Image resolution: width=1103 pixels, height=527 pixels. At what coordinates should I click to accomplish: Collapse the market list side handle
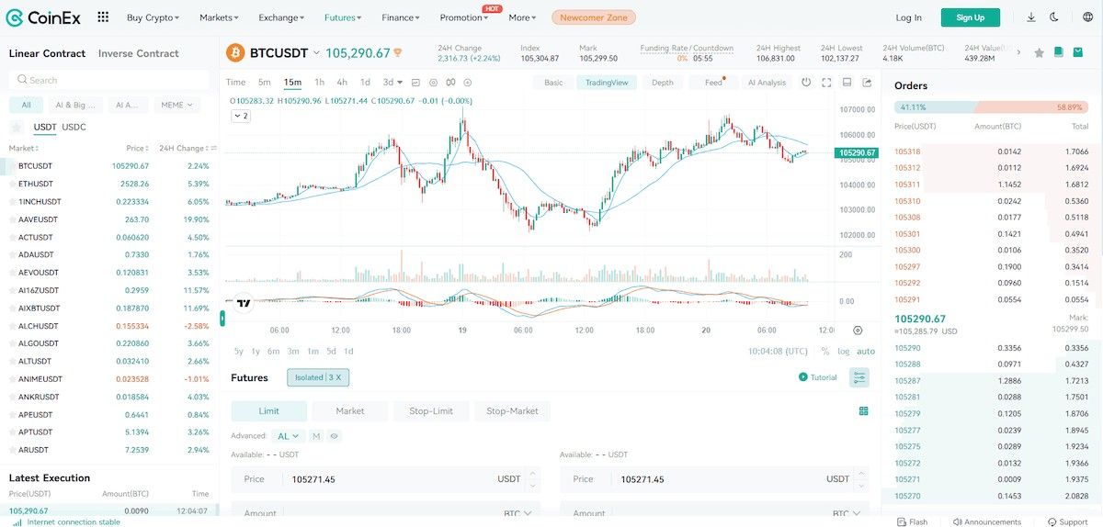click(x=222, y=318)
